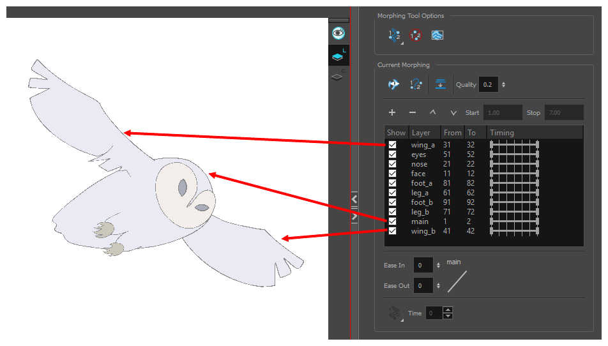608x346 pixels.
Task: Uncheck Show for face layer
Action: (x=392, y=173)
